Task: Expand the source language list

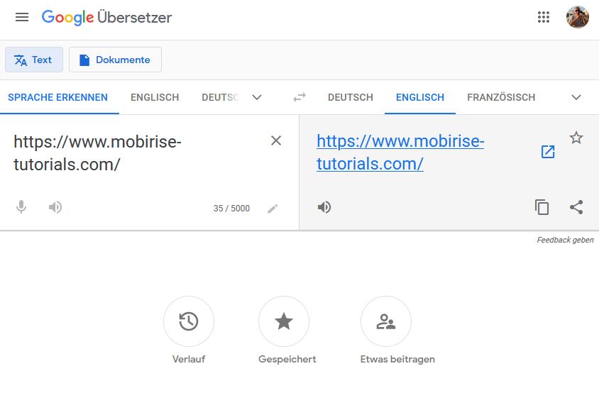Action: (257, 97)
